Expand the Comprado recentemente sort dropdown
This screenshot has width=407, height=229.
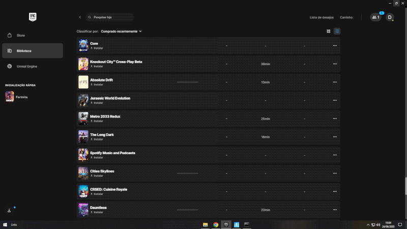pyautogui.click(x=121, y=32)
